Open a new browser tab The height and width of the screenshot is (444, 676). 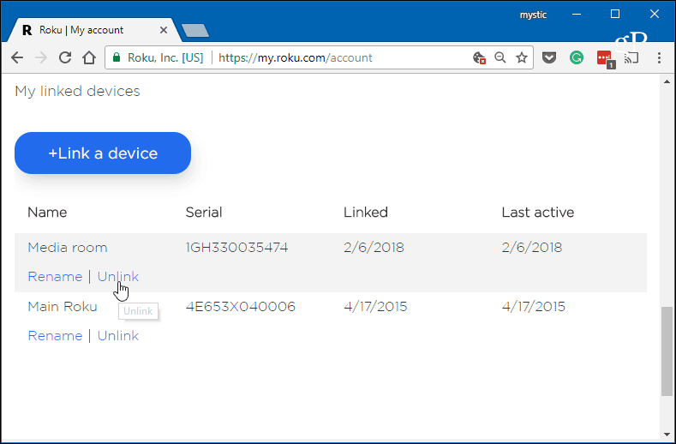pyautogui.click(x=195, y=30)
